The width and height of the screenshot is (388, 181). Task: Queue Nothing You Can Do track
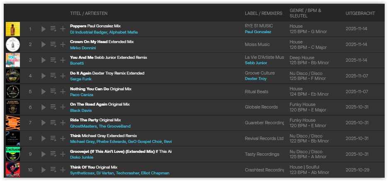coord(53,92)
